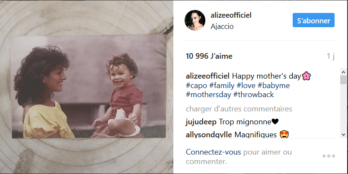Open the #capo hashtag
348x174 pixels.
[196, 85]
